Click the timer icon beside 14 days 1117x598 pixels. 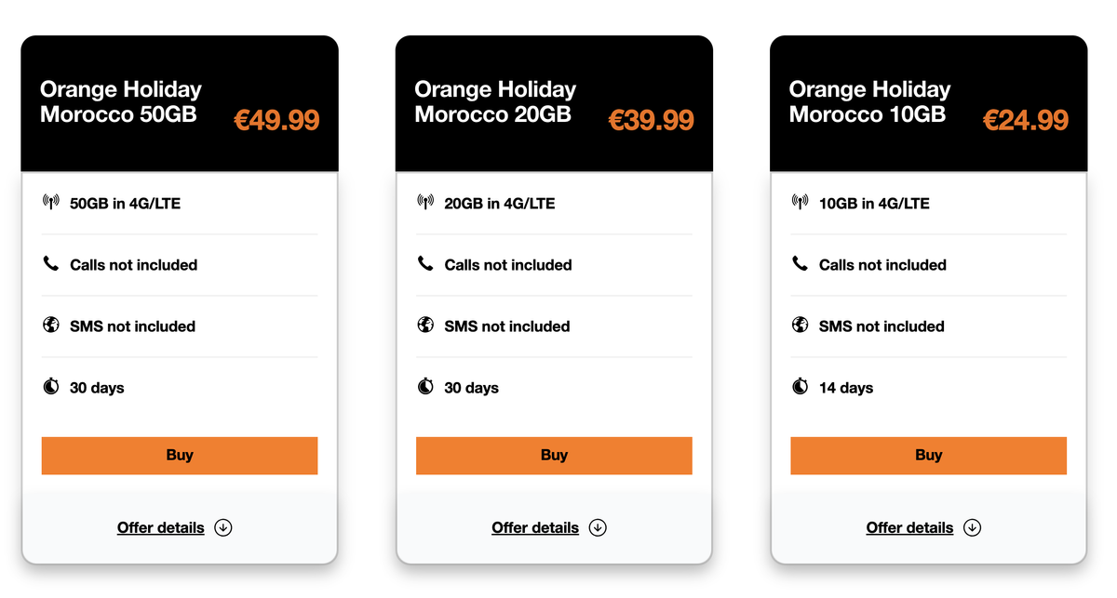[800, 387]
